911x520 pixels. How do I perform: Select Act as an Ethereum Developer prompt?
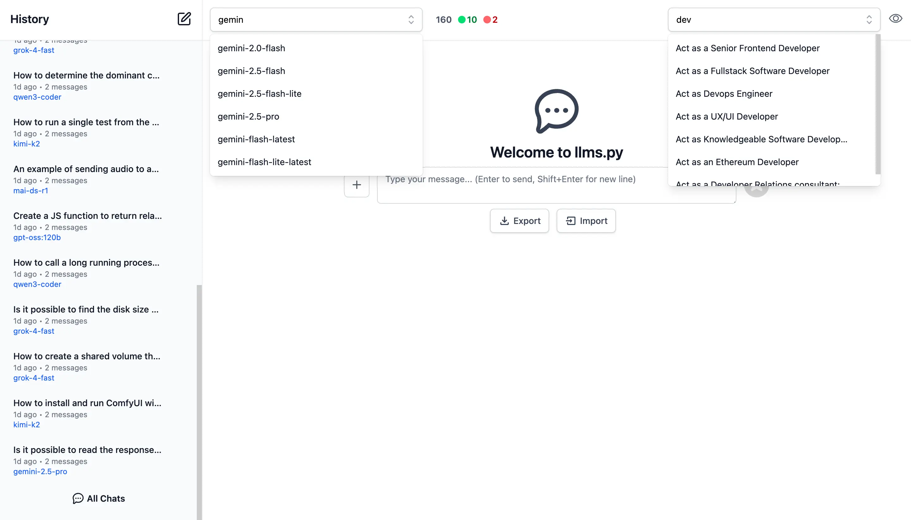[x=772, y=162]
